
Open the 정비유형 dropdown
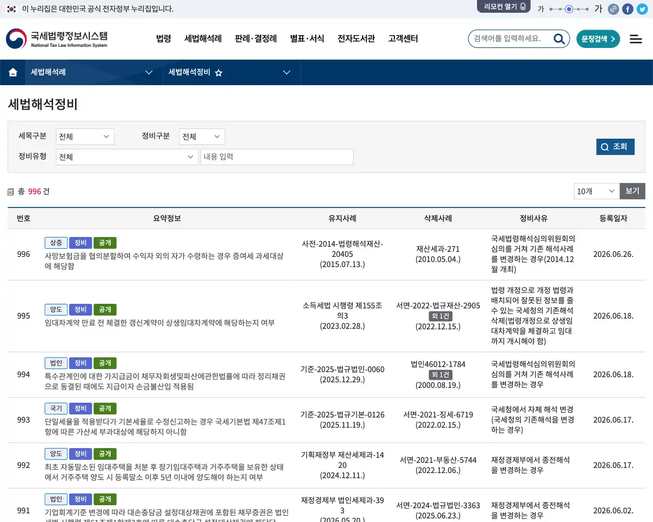pos(127,157)
